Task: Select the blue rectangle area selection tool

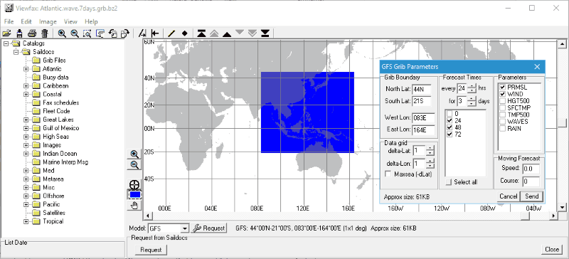Action: 134,195
